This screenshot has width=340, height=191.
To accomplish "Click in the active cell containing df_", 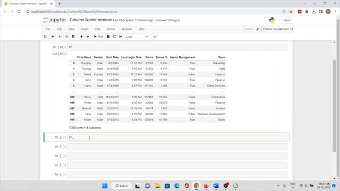I will [x=178, y=137].
